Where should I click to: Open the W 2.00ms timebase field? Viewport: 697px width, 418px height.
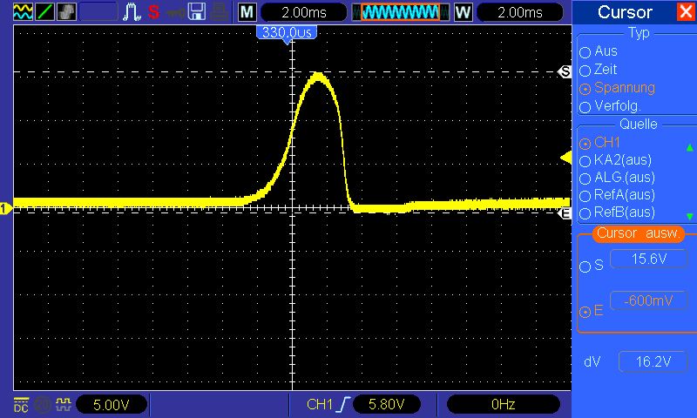pos(519,12)
